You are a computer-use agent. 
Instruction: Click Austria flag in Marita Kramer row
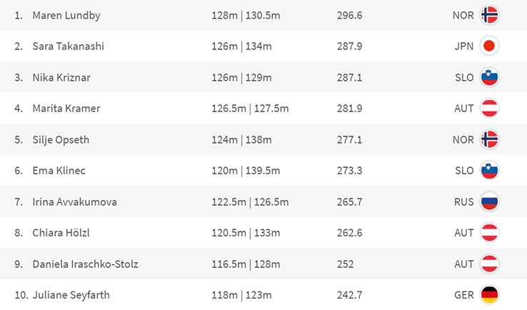[x=489, y=109]
